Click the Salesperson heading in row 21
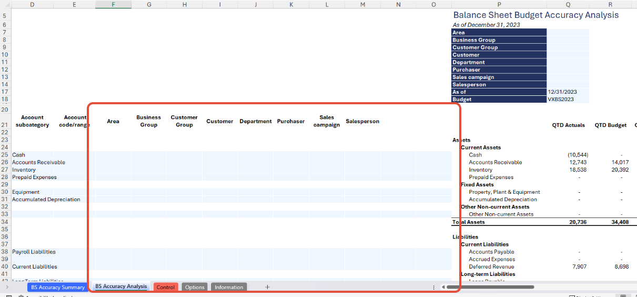637x297 pixels. [x=362, y=121]
